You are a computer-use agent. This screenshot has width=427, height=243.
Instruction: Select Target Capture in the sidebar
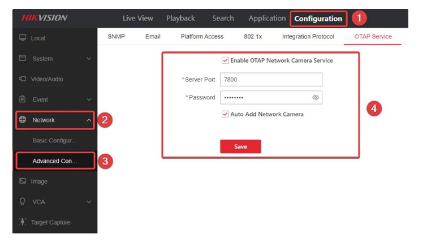tap(55, 222)
